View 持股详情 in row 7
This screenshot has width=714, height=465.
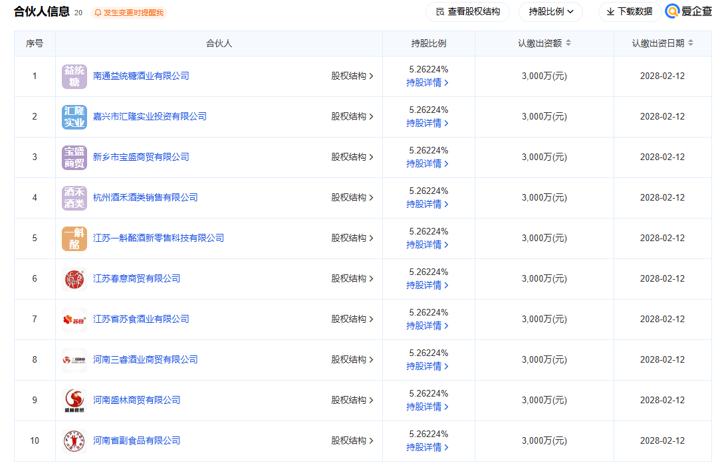point(427,325)
